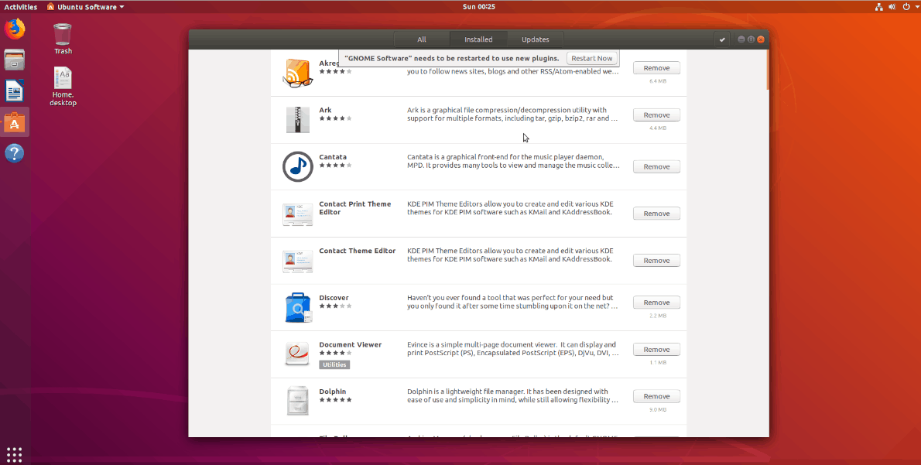
Task: Select the Cantata music note icon
Action: 298,166
